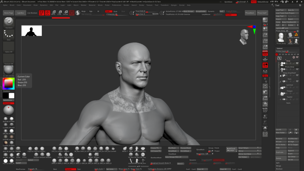Screen dimensions: 304x171
Task: Select the Rotate transform tool
Action: click(x=66, y=13)
